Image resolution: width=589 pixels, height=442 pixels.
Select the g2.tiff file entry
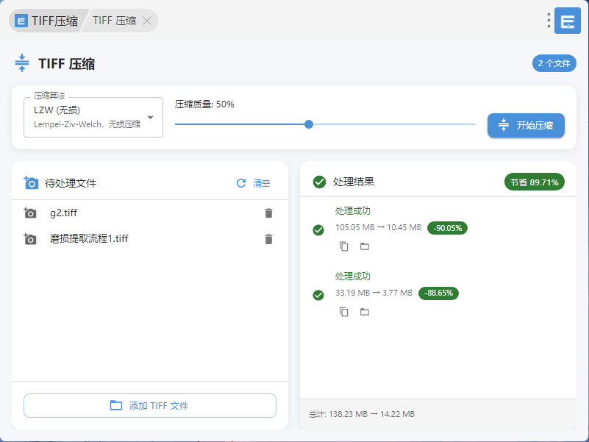click(64, 213)
